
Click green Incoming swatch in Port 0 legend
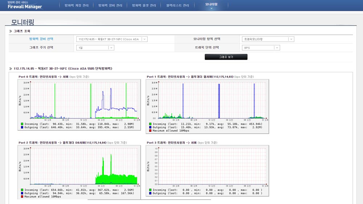pyautogui.click(x=22, y=124)
